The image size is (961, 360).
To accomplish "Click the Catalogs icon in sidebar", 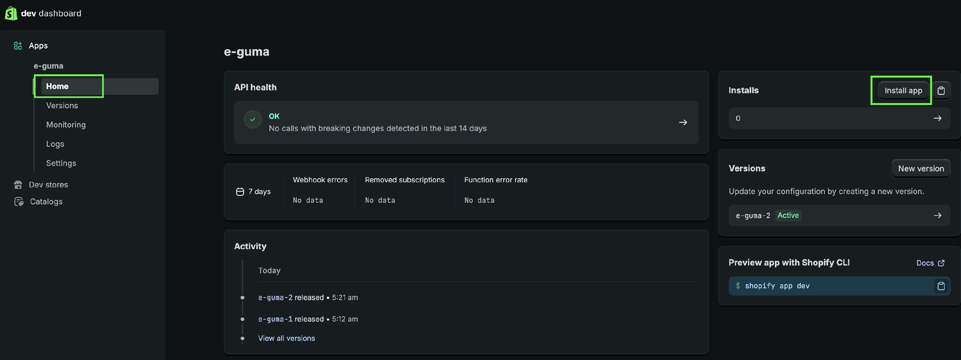I will [x=19, y=201].
